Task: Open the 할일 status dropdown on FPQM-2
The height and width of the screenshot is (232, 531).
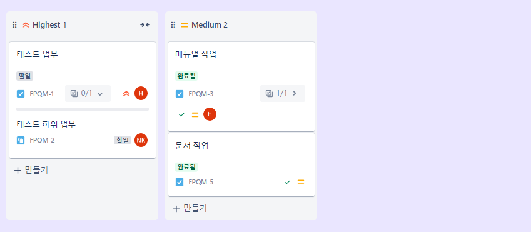Action: [122, 140]
